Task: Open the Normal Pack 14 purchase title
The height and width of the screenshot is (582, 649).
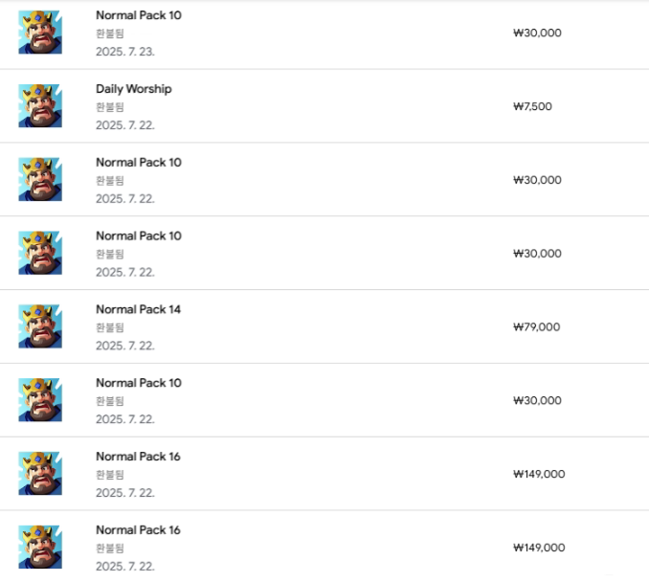Action: pos(138,309)
